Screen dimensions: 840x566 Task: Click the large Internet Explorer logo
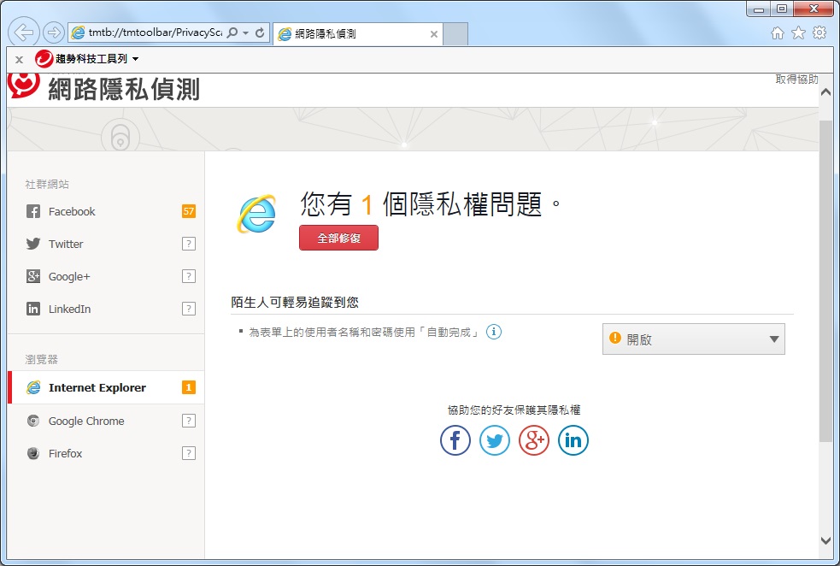[x=256, y=214]
